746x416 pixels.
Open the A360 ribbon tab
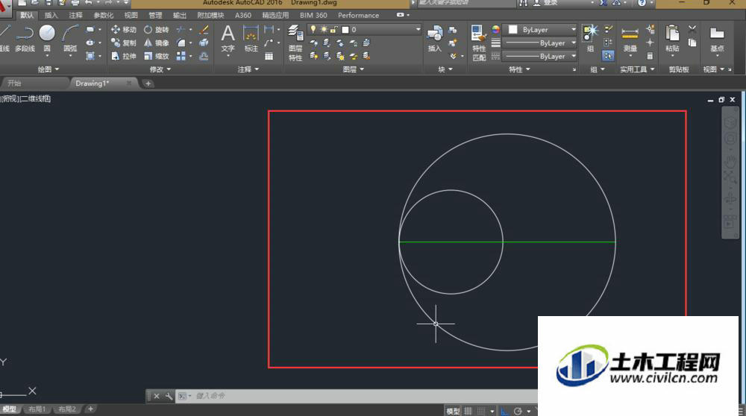242,15
